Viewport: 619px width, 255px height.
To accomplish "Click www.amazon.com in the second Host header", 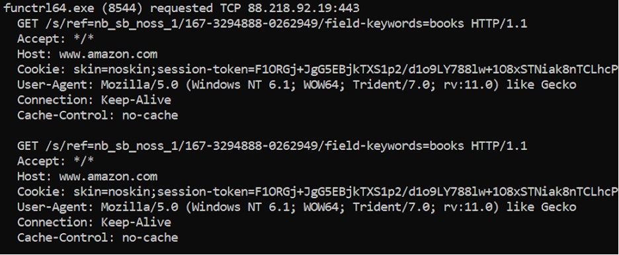I will pyautogui.click(x=108, y=176).
